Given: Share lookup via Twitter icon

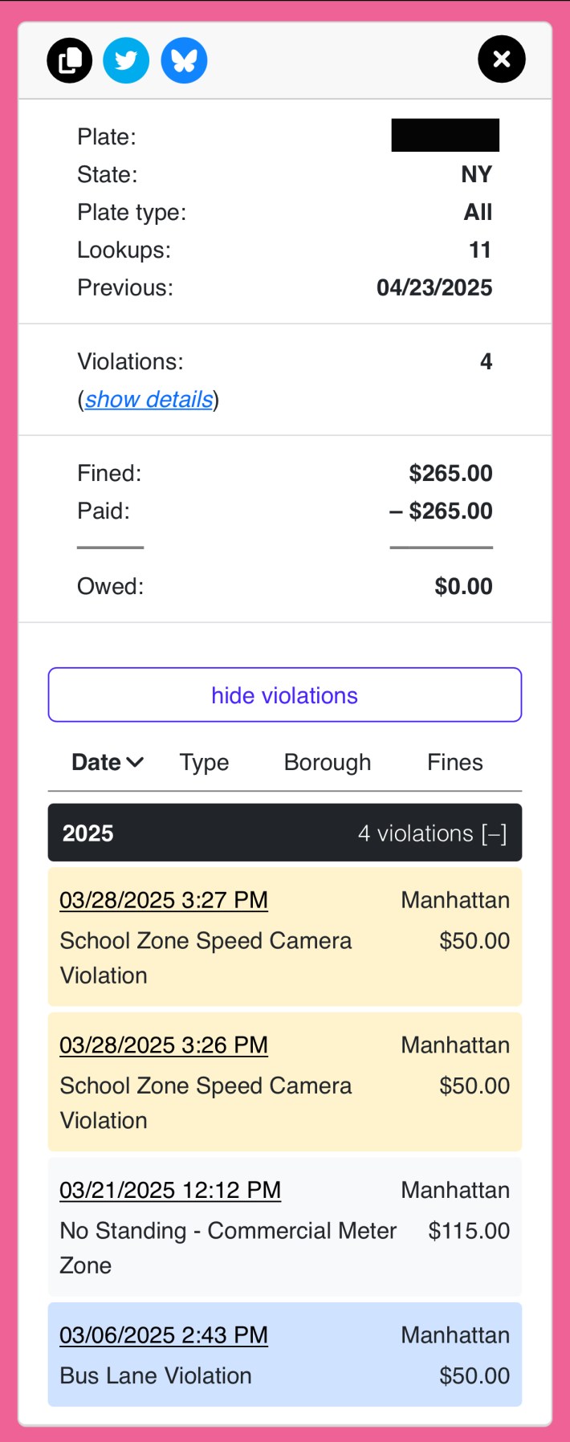Looking at the screenshot, I should point(126,60).
